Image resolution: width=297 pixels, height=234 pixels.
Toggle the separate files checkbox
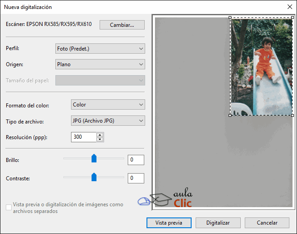(8, 207)
